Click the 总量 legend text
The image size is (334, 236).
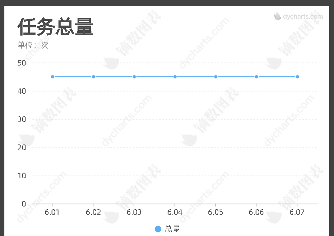click(x=172, y=229)
